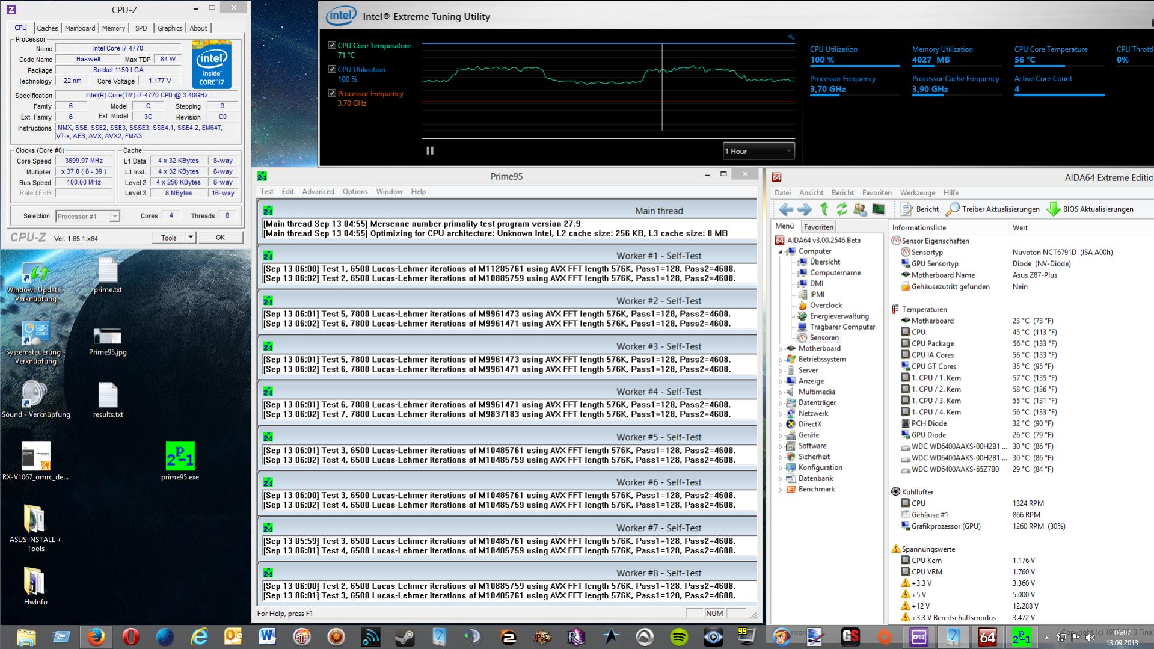Click the green up-arrow in AIDA64

click(x=824, y=209)
